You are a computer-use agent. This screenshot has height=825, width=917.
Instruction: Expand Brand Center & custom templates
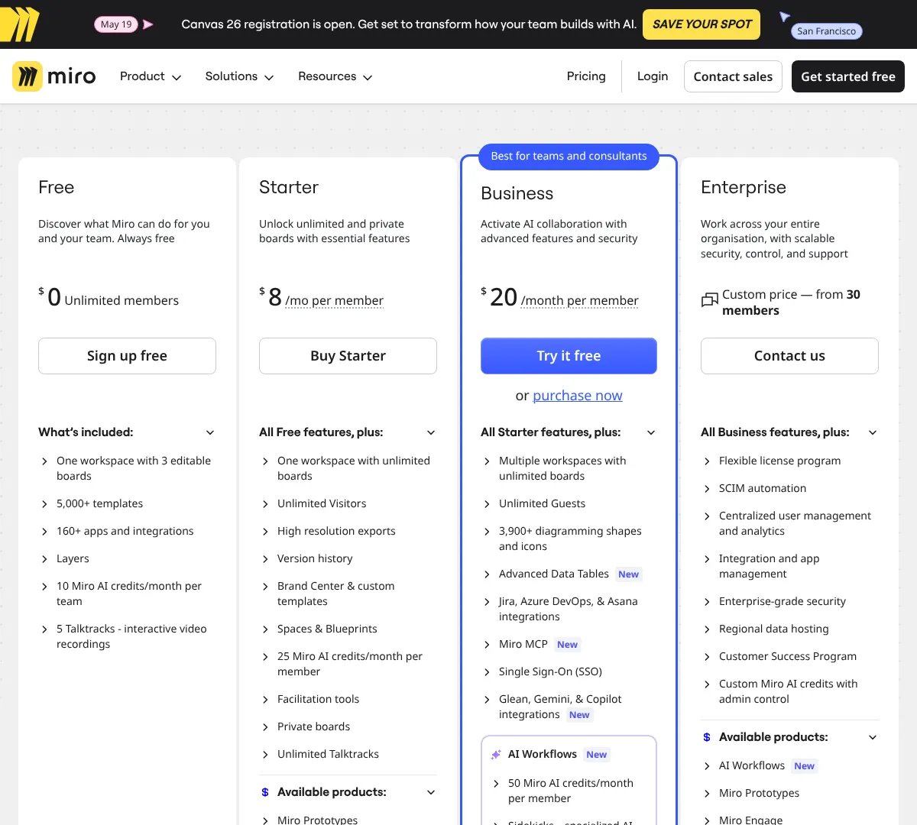[348, 594]
